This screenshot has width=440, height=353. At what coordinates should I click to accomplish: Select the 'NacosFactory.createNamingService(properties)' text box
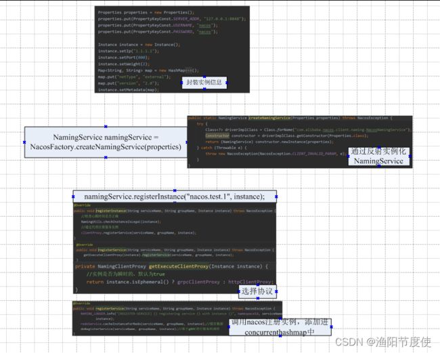click(x=106, y=142)
